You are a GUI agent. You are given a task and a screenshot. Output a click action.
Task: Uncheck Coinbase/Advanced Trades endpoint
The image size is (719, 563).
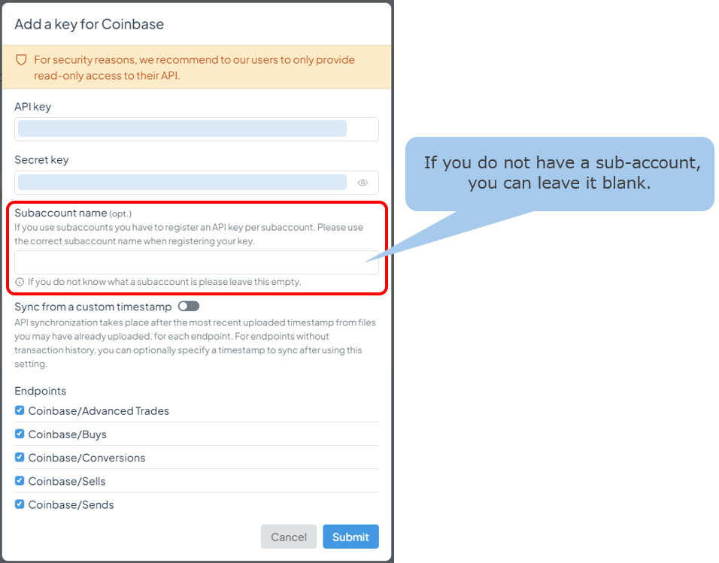pyautogui.click(x=20, y=410)
